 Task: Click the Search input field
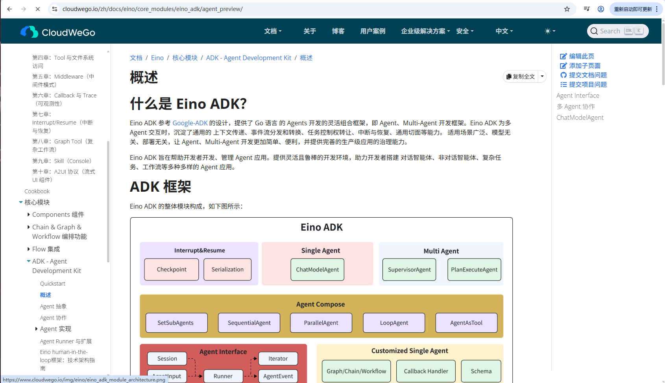tap(618, 31)
